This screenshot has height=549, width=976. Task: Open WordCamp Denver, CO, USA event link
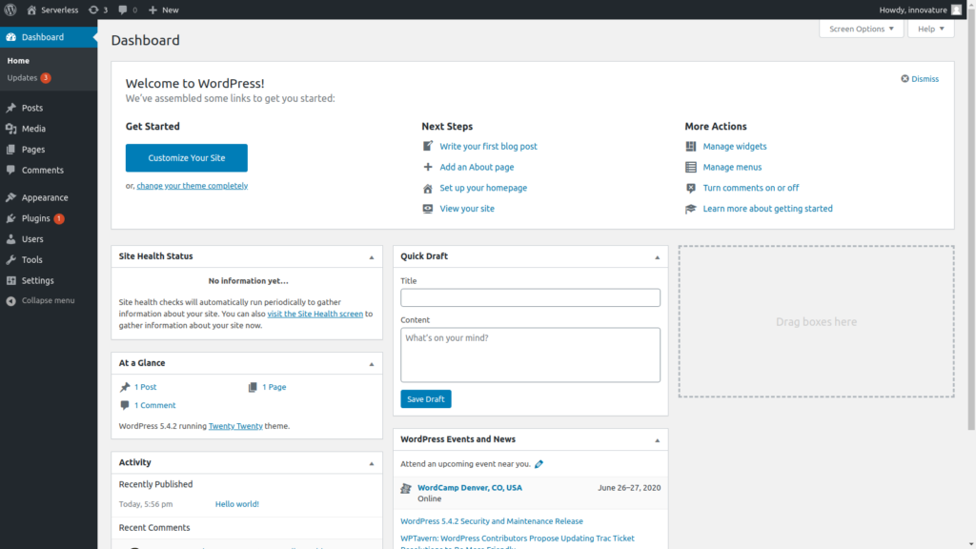tap(470, 488)
